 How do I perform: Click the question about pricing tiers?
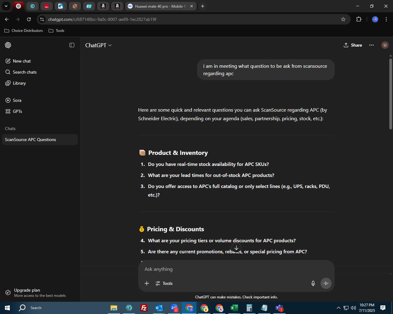click(x=222, y=241)
